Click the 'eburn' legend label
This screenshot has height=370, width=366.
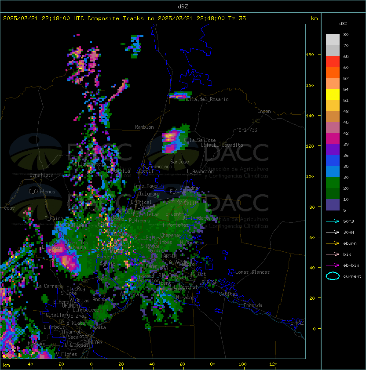pos(350,243)
